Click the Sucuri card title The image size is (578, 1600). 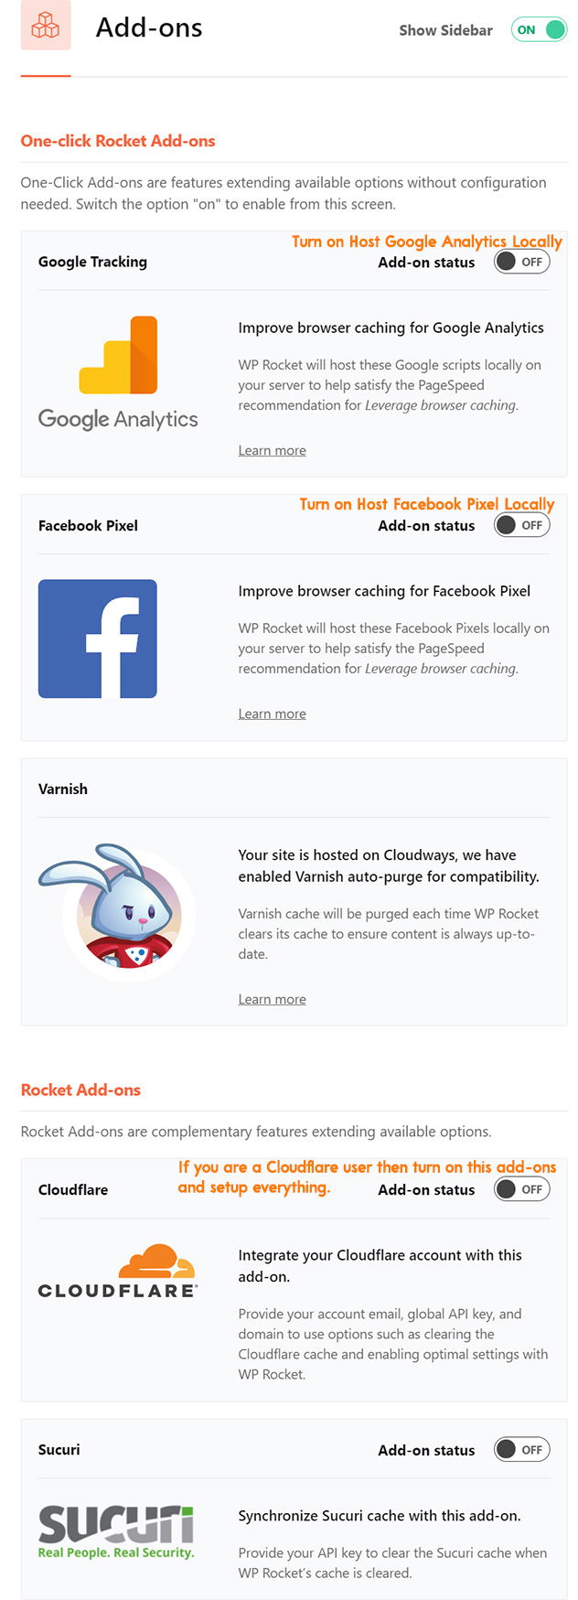(x=59, y=1449)
